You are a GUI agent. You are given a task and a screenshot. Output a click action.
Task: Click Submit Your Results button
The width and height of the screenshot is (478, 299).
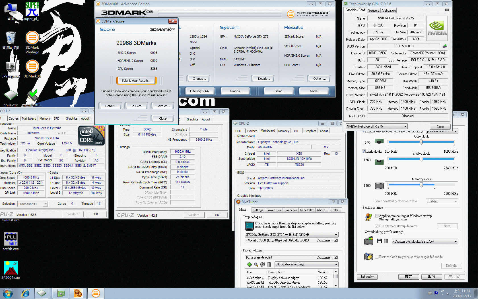[137, 81]
